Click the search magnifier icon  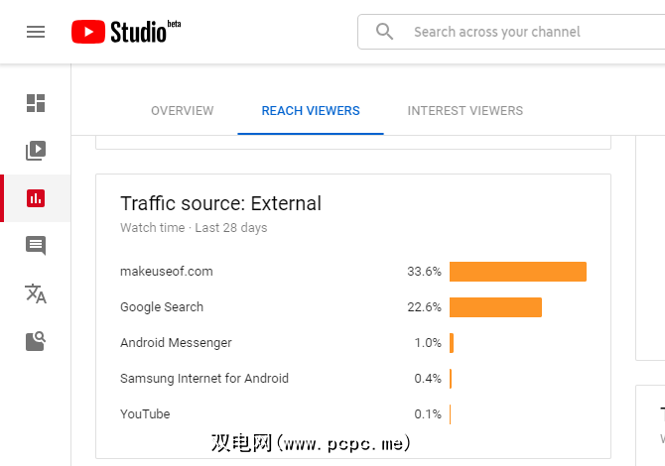pyautogui.click(x=385, y=32)
